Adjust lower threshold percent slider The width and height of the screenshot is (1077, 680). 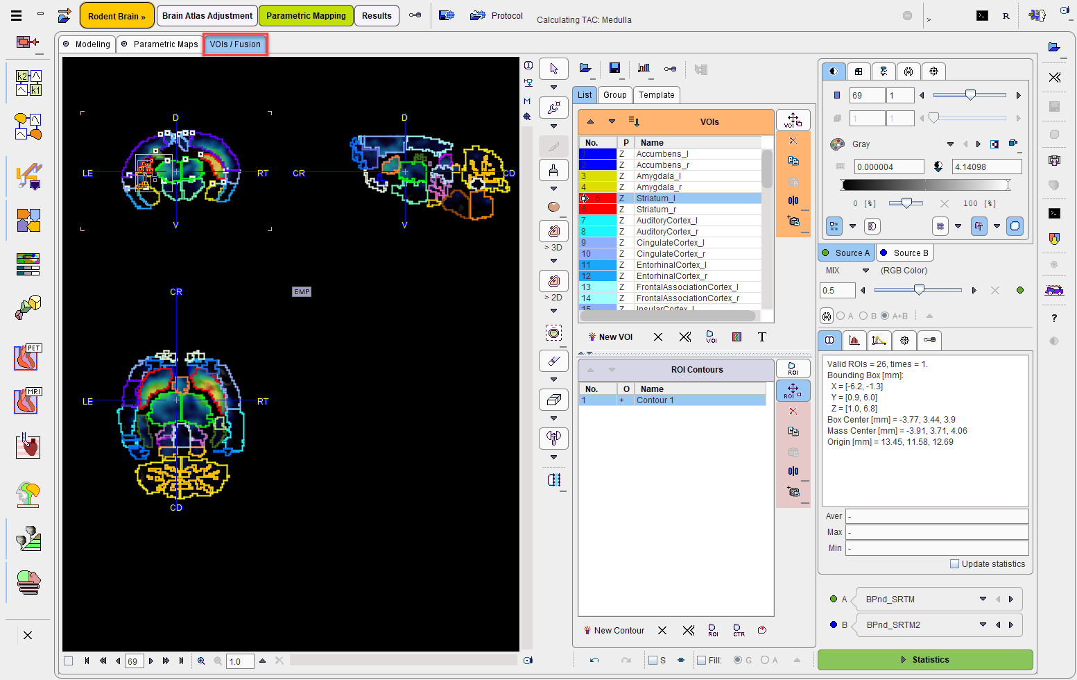coord(906,203)
